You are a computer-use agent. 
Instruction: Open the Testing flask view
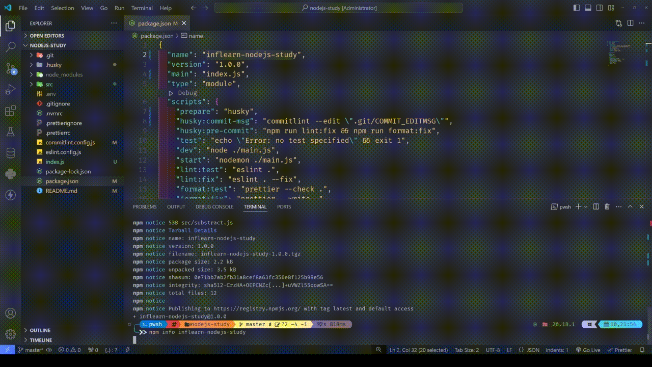[10, 132]
